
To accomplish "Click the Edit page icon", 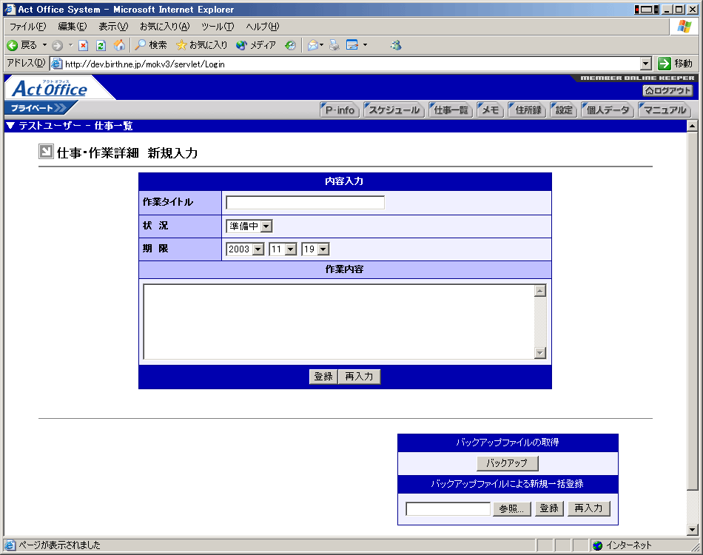I will click(x=352, y=45).
